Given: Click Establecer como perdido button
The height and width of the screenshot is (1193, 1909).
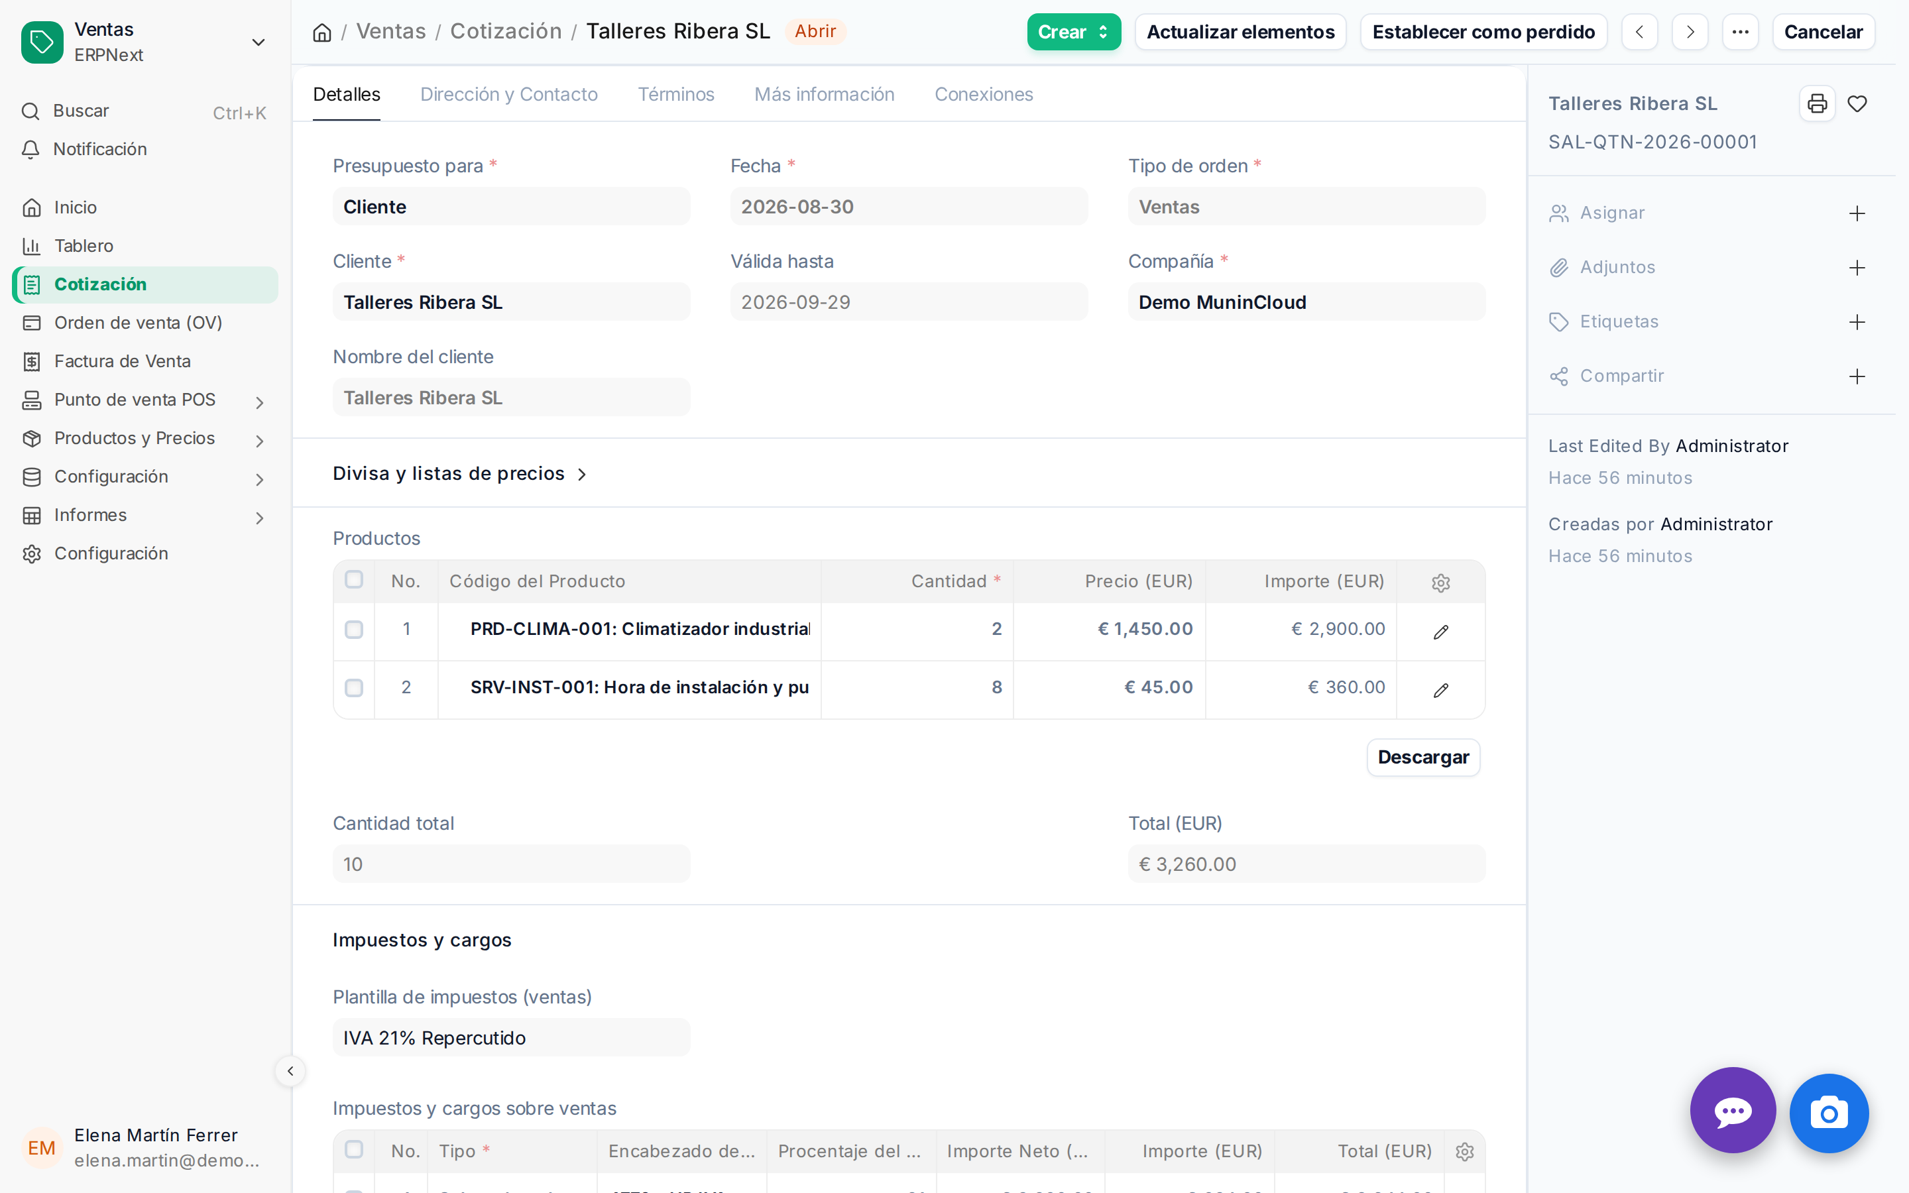Looking at the screenshot, I should [x=1483, y=32].
